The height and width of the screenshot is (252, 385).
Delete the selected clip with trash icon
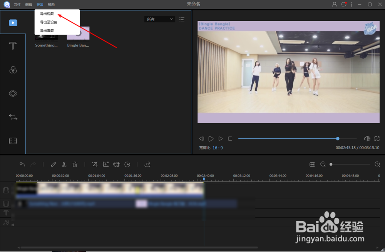tap(75, 164)
